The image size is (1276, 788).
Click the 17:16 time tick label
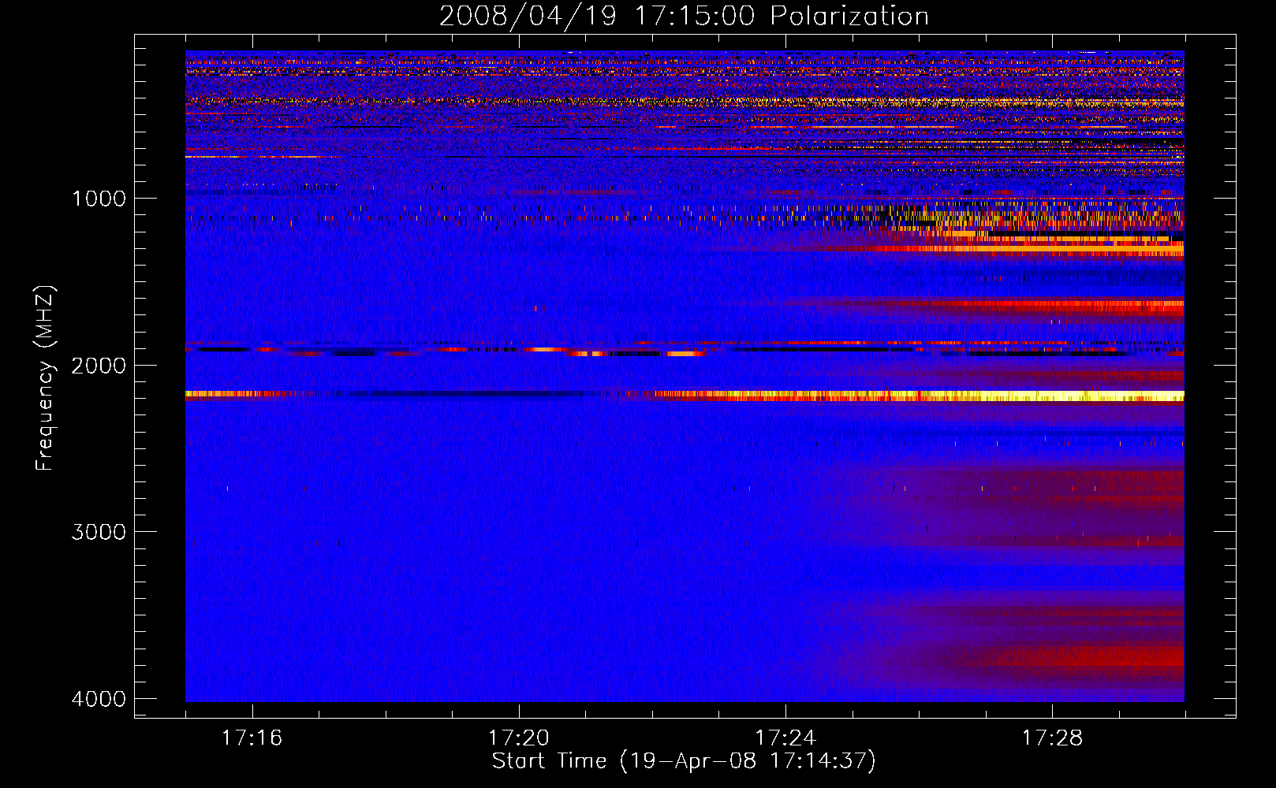(x=252, y=738)
